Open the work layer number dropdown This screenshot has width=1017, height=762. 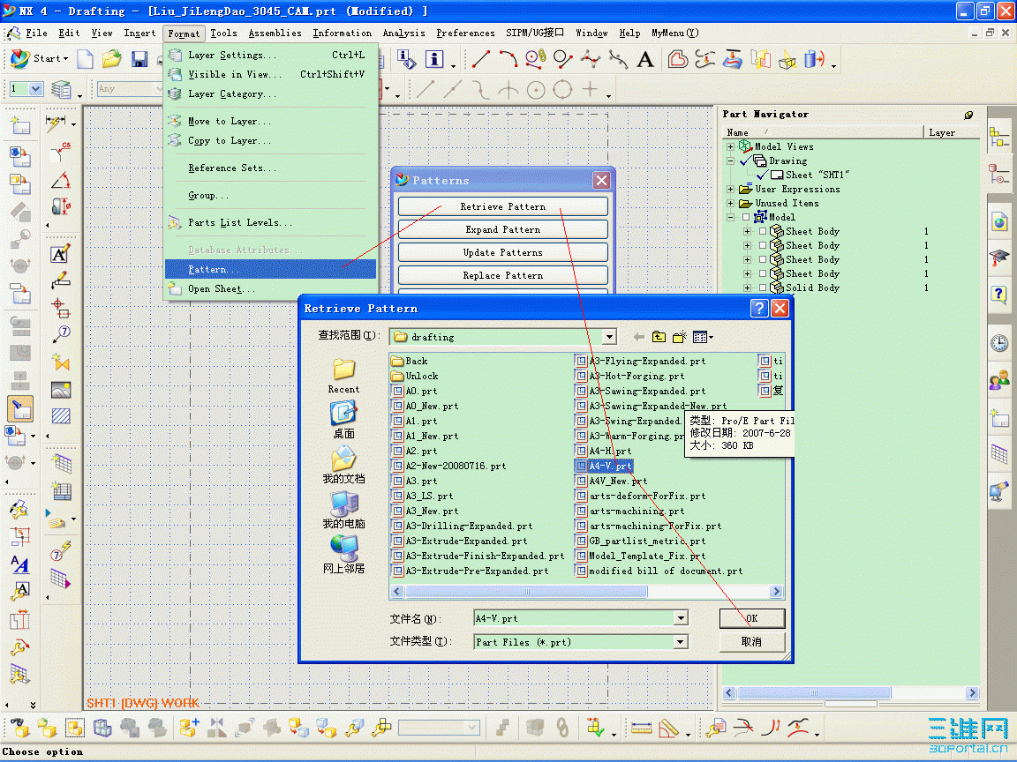(36, 89)
